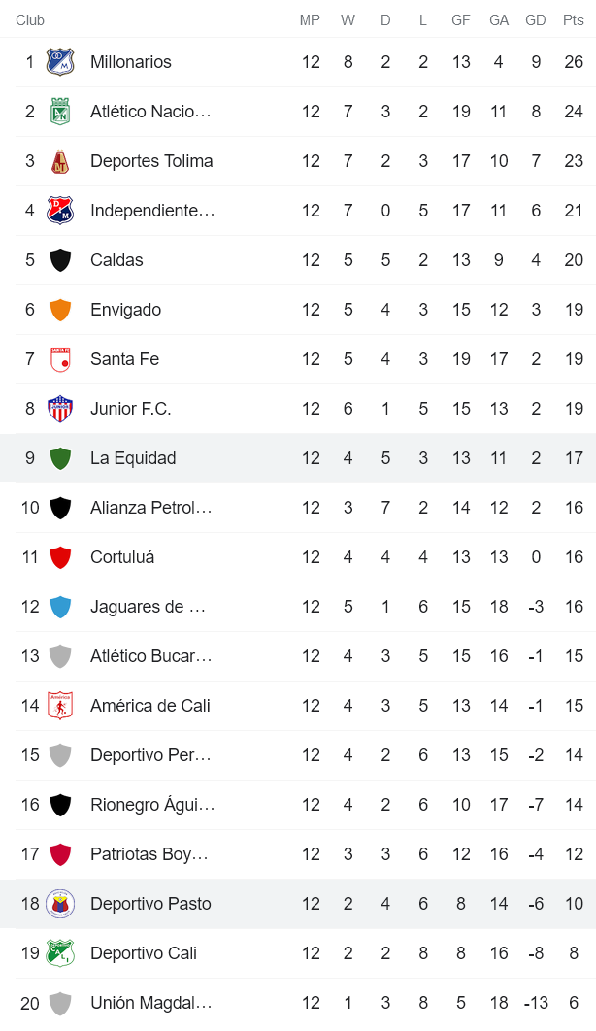
Task: Sort the table by Pts column
Action: coord(573,19)
